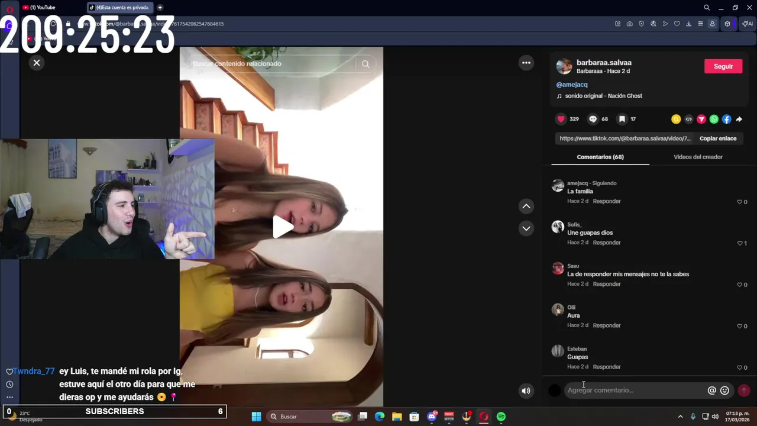The width and height of the screenshot is (757, 426).
Task: Mute the video with the speaker button
Action: click(x=526, y=390)
